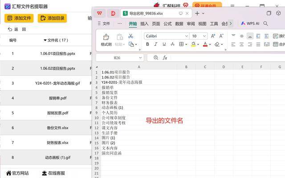Open WPS AI assistant
The image size is (285, 178).
point(250,24)
